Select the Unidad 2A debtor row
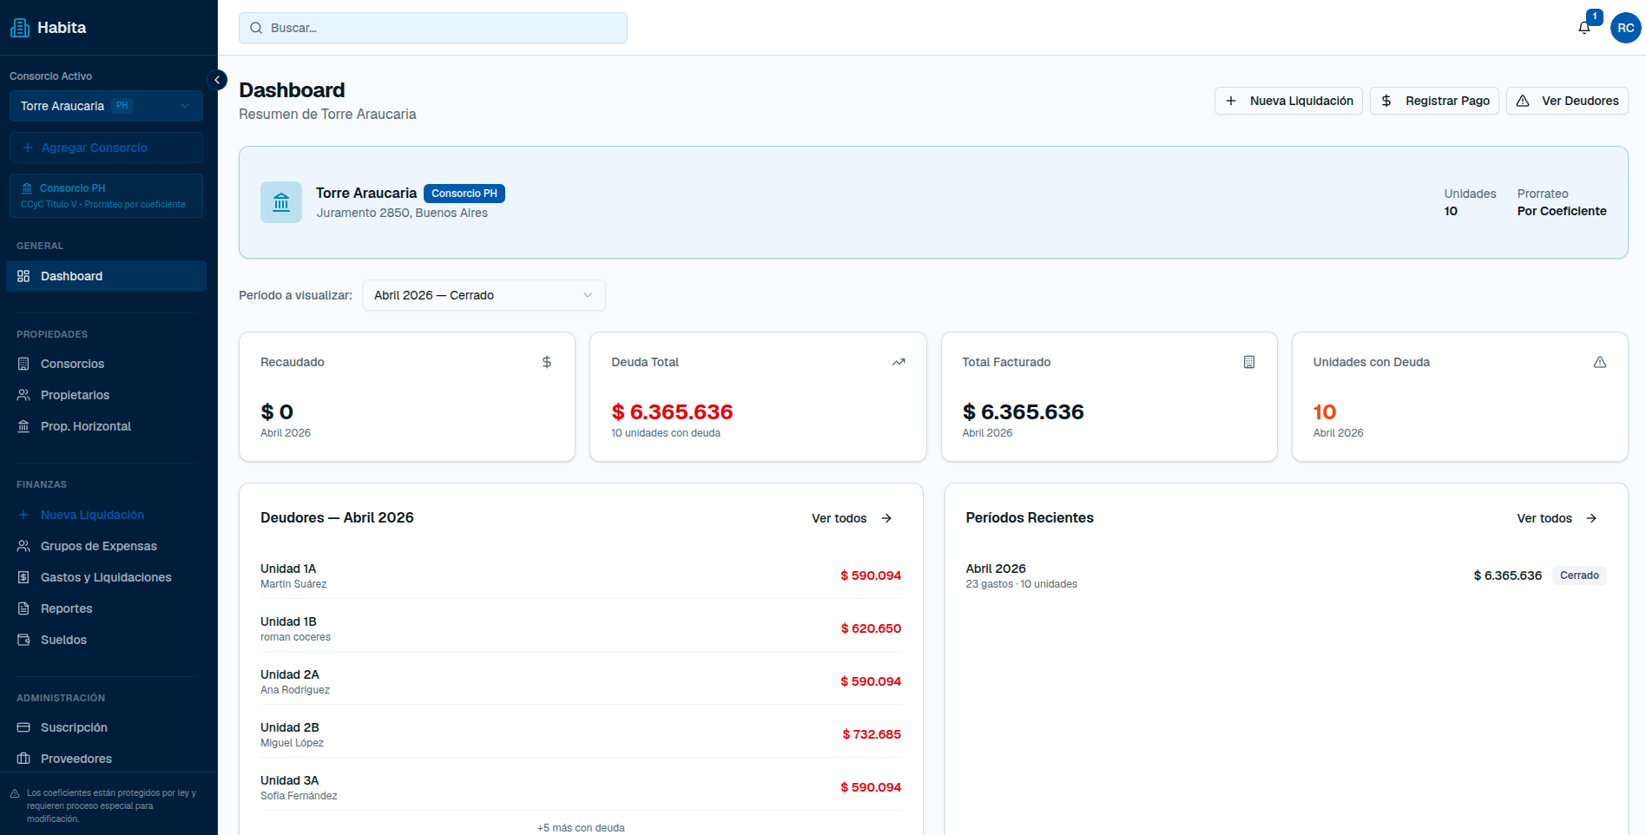Screen dimensions: 1646x835 [x=581, y=681]
